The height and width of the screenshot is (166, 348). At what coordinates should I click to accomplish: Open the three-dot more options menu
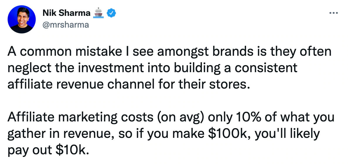coord(334,13)
